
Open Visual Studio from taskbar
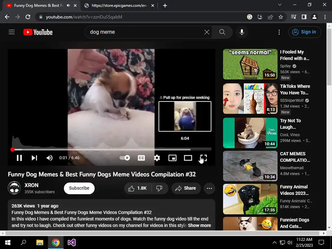[72, 243]
